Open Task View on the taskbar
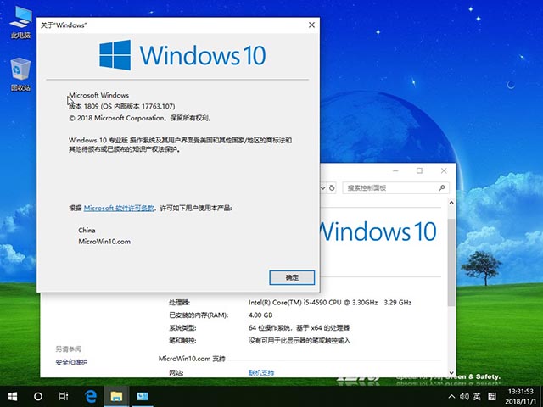 [64, 396]
